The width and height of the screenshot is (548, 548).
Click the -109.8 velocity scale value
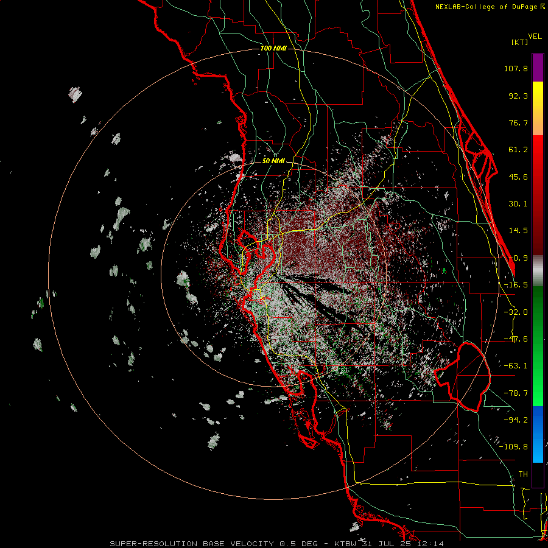(514, 447)
